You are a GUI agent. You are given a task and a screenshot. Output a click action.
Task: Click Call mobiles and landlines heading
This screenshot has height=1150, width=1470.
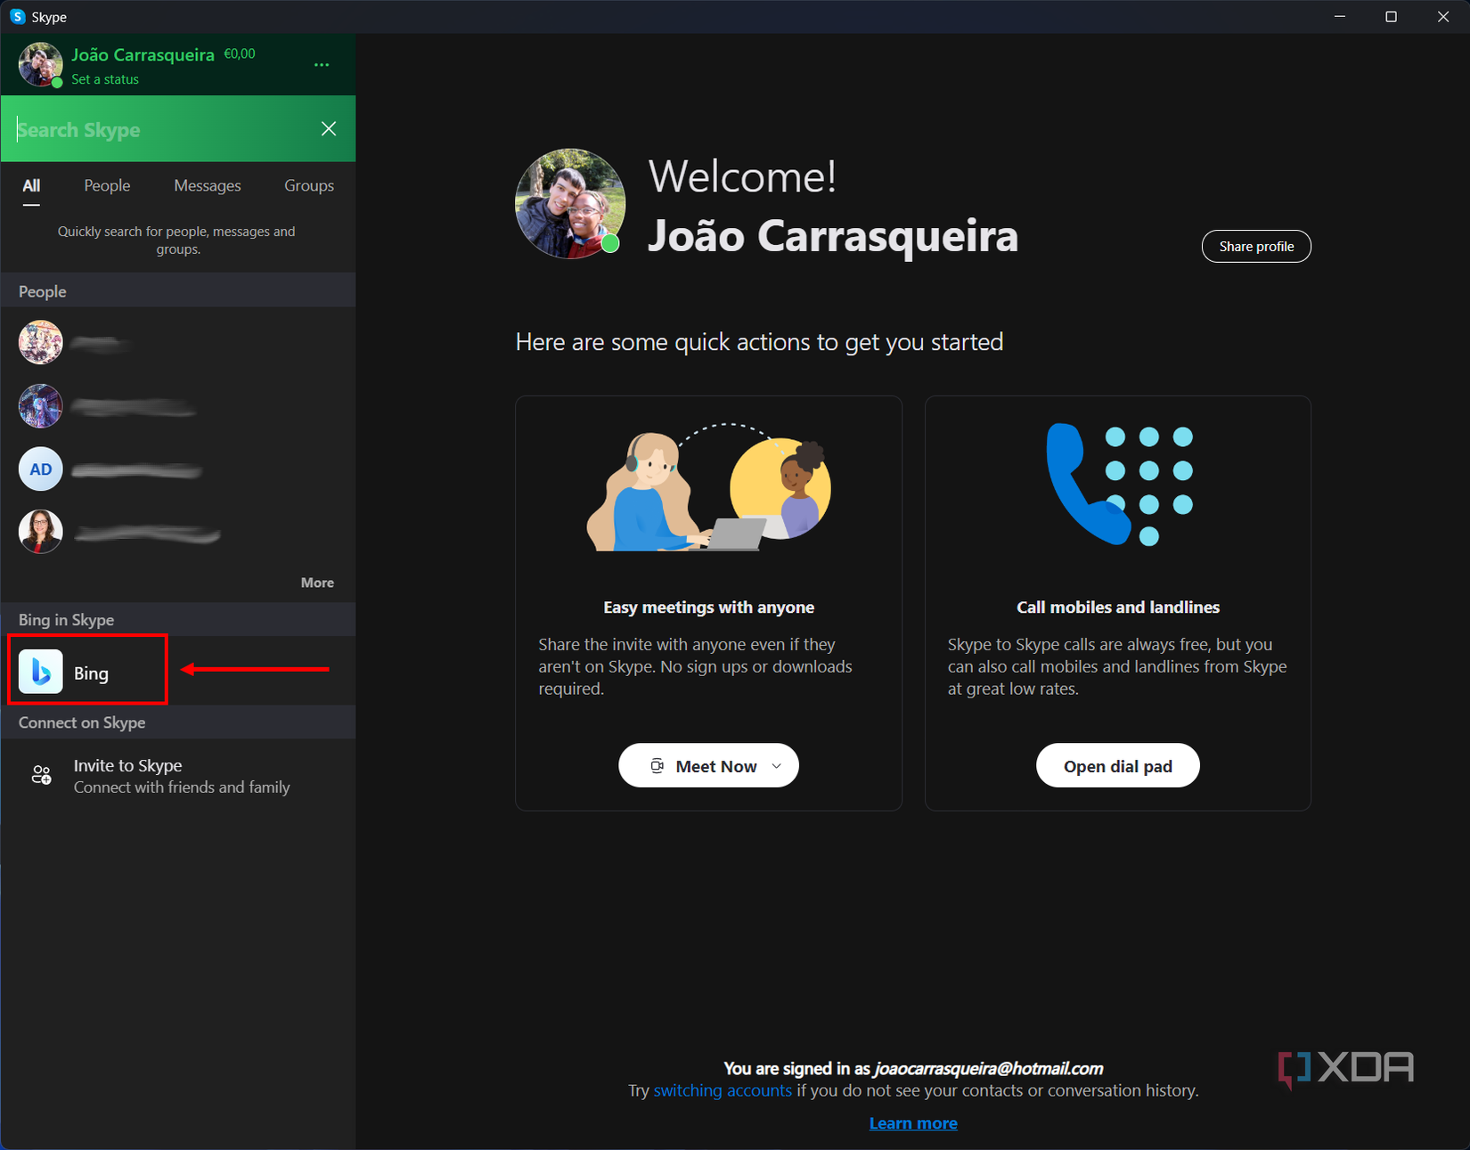click(1118, 608)
